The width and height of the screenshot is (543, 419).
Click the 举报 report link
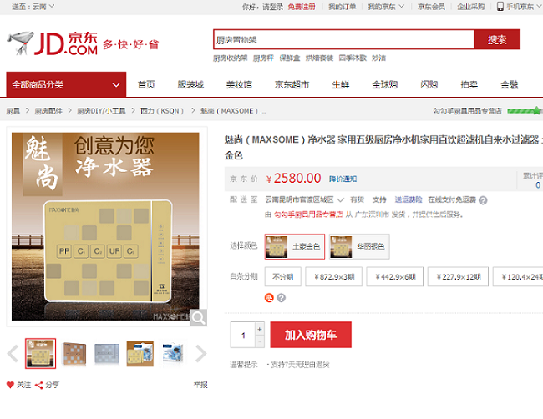200,385
